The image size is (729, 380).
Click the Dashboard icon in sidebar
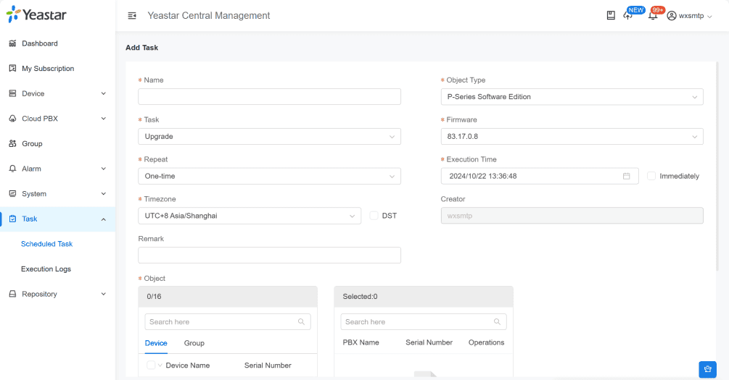(12, 43)
